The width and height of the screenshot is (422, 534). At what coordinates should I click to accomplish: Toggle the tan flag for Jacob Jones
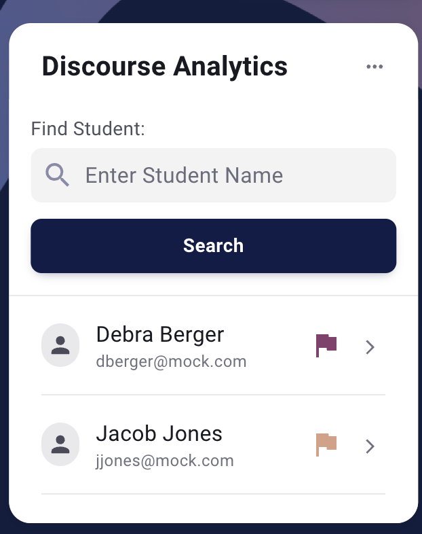click(326, 444)
